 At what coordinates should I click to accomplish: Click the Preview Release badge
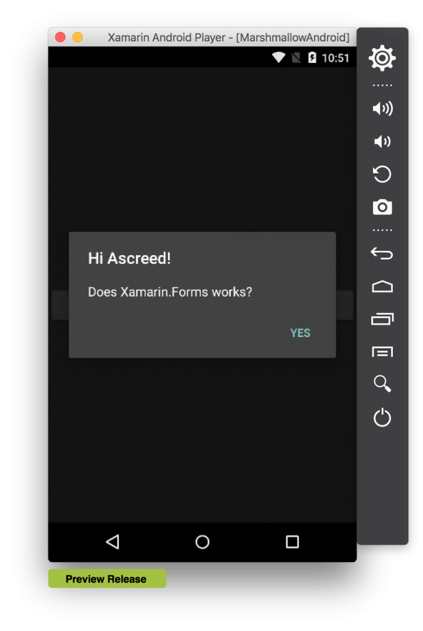coord(107,579)
